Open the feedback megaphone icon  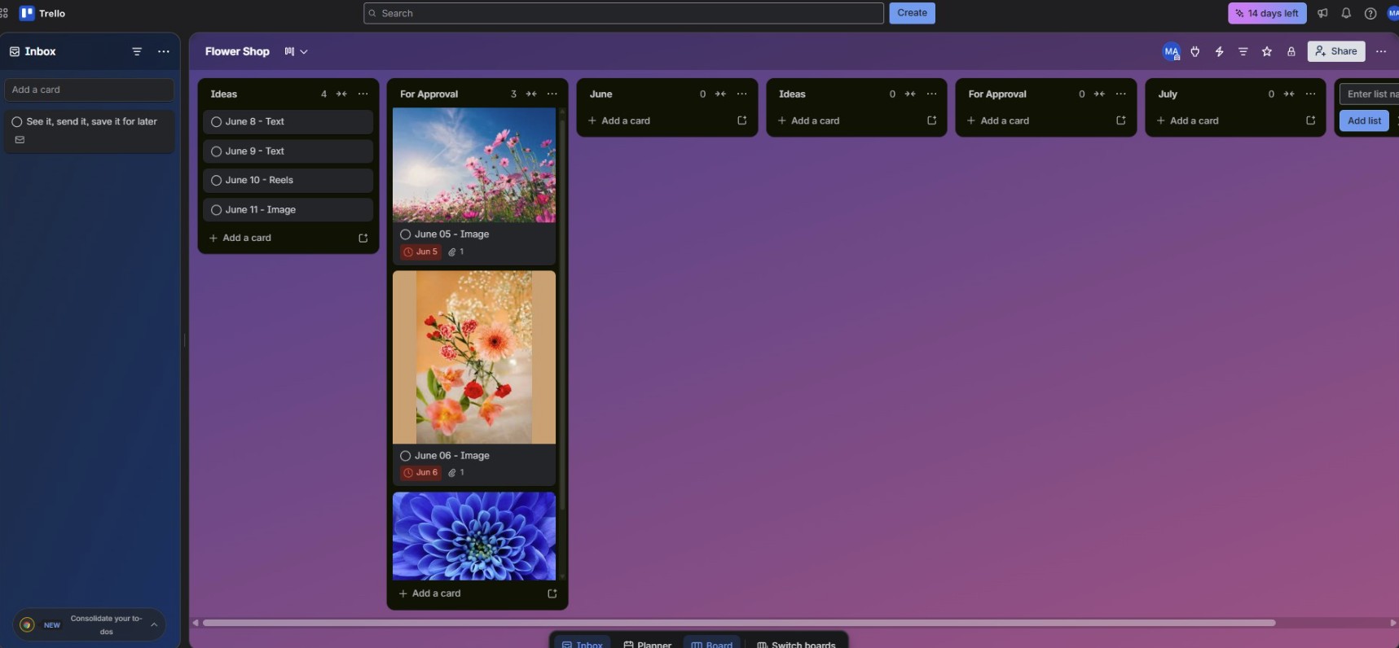pos(1322,13)
